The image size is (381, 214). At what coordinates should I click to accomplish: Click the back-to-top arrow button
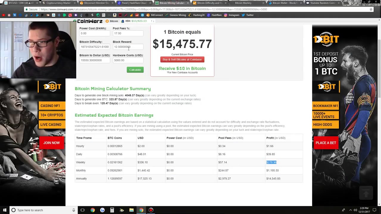tap(366, 193)
